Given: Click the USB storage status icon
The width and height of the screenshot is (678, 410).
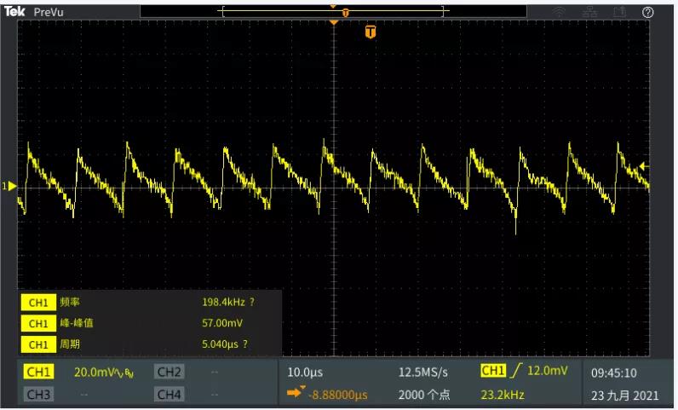Looking at the screenshot, I should click(x=620, y=12).
